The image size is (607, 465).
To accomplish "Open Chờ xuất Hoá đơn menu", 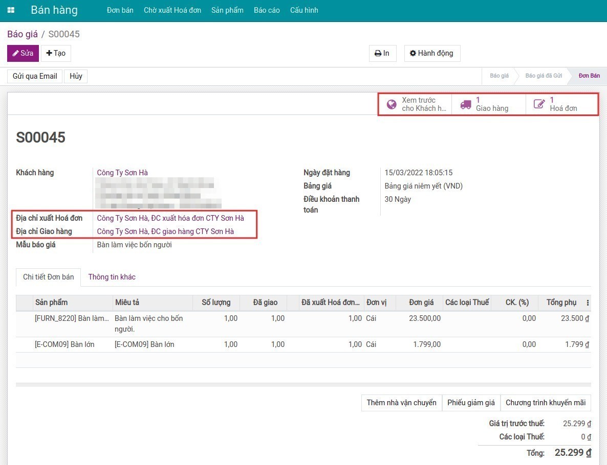I will pyautogui.click(x=172, y=10).
